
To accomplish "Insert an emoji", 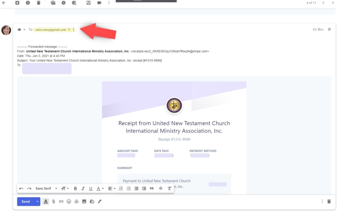I will (69, 202).
